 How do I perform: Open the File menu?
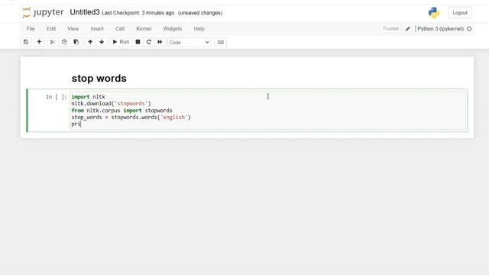coord(31,29)
